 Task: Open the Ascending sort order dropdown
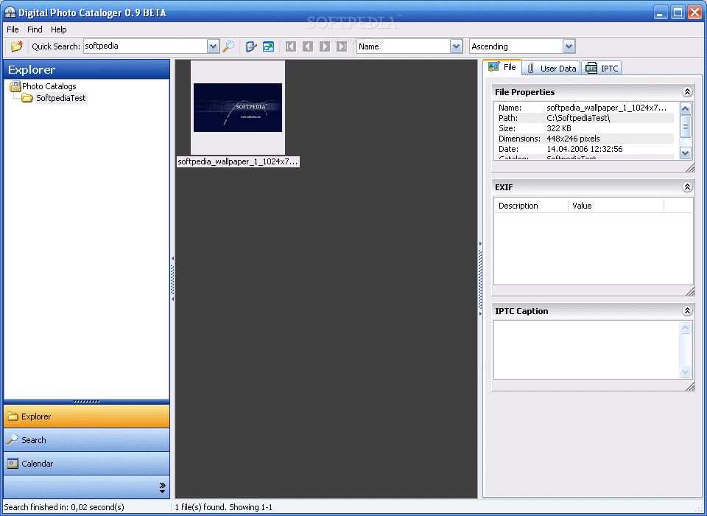(x=569, y=46)
